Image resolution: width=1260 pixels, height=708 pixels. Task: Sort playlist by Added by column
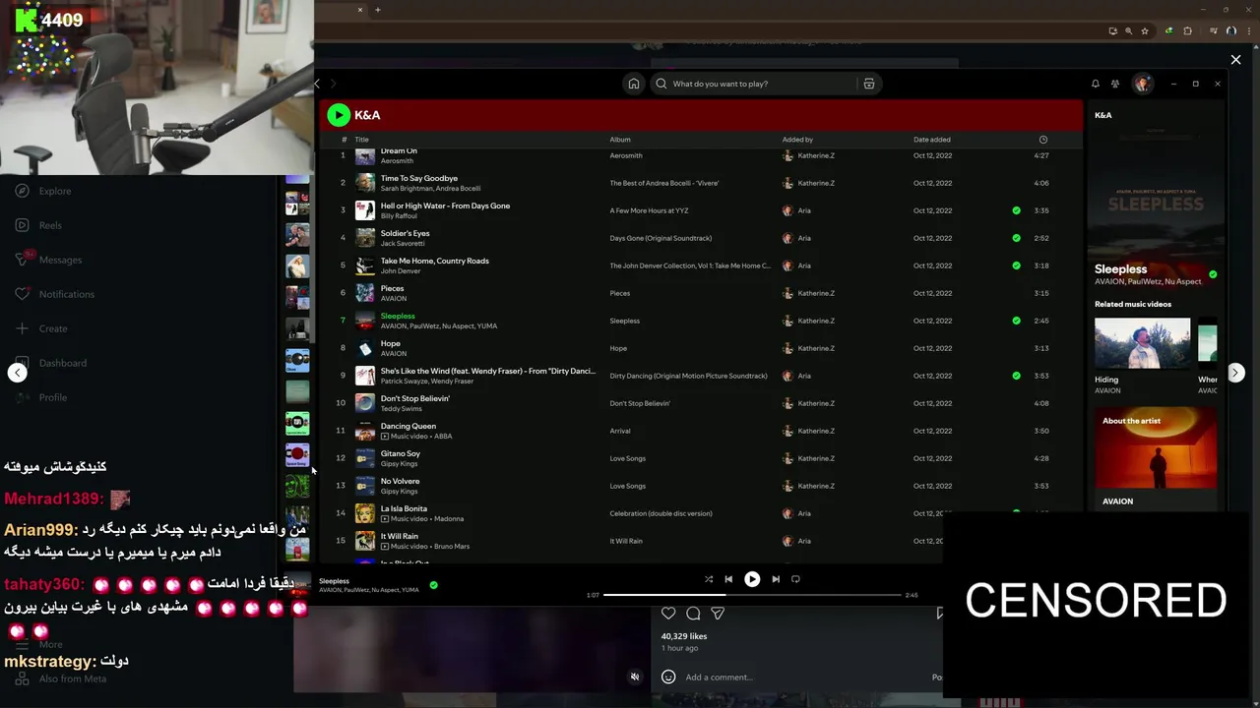(x=797, y=140)
